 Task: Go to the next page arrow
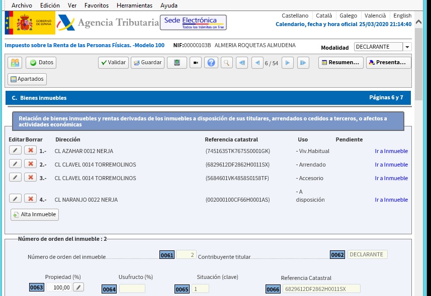[287, 63]
